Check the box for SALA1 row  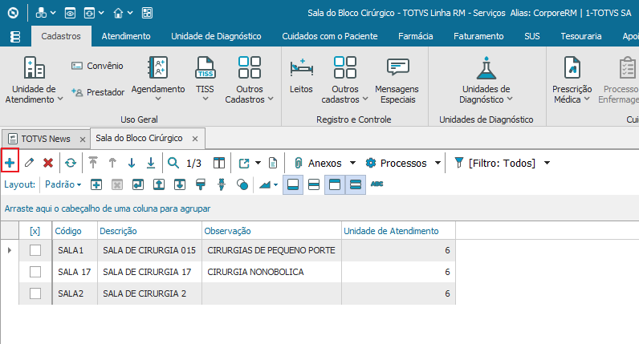tap(35, 250)
